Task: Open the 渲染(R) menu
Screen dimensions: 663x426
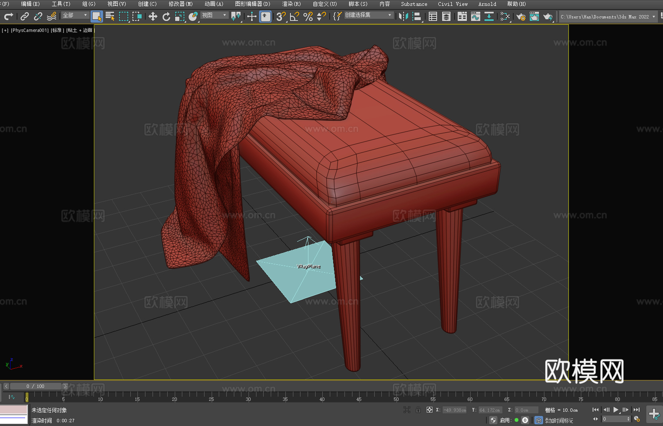Action: [291, 4]
